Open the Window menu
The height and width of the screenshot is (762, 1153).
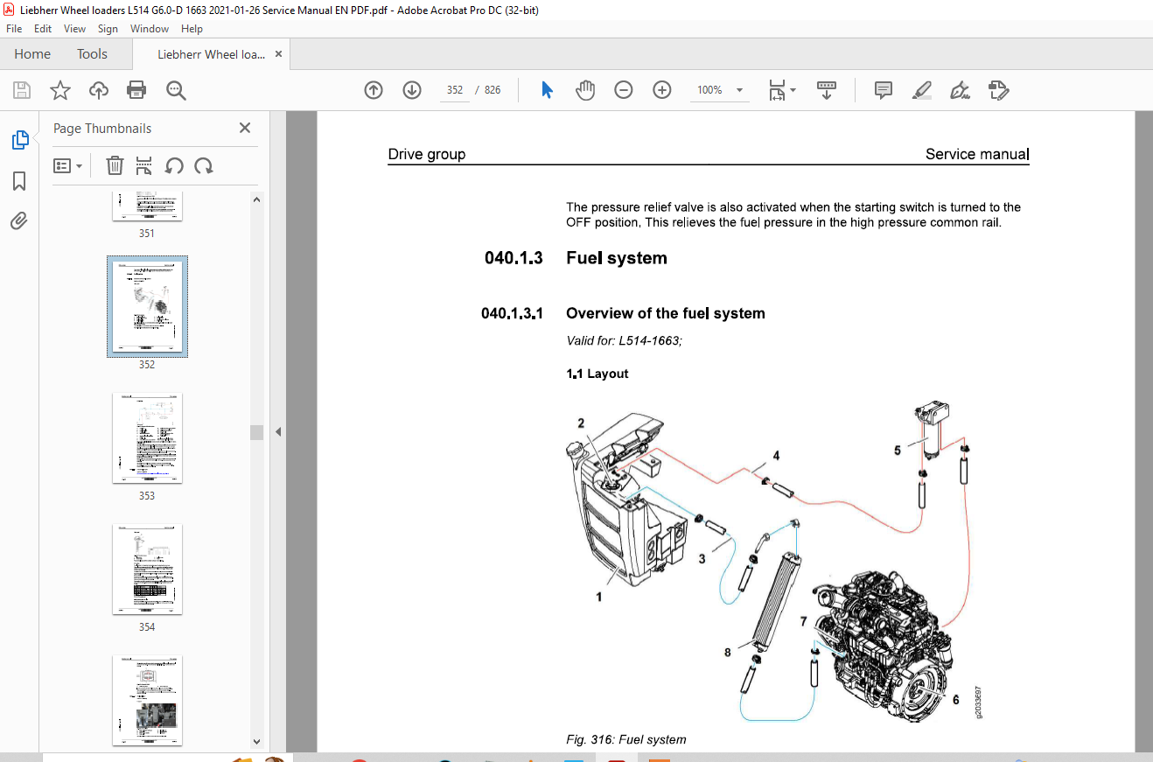point(150,29)
